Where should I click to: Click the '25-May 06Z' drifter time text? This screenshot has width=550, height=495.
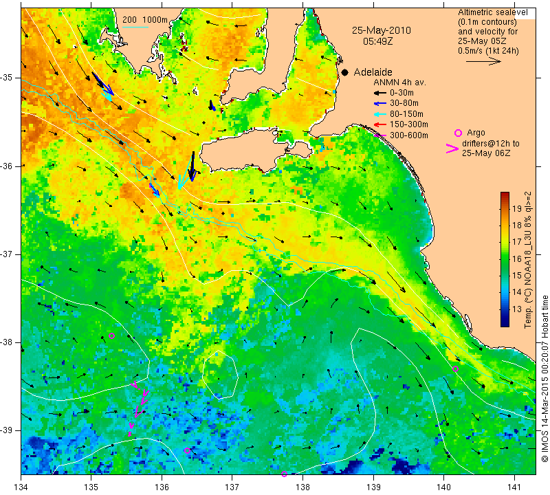tap(486, 153)
